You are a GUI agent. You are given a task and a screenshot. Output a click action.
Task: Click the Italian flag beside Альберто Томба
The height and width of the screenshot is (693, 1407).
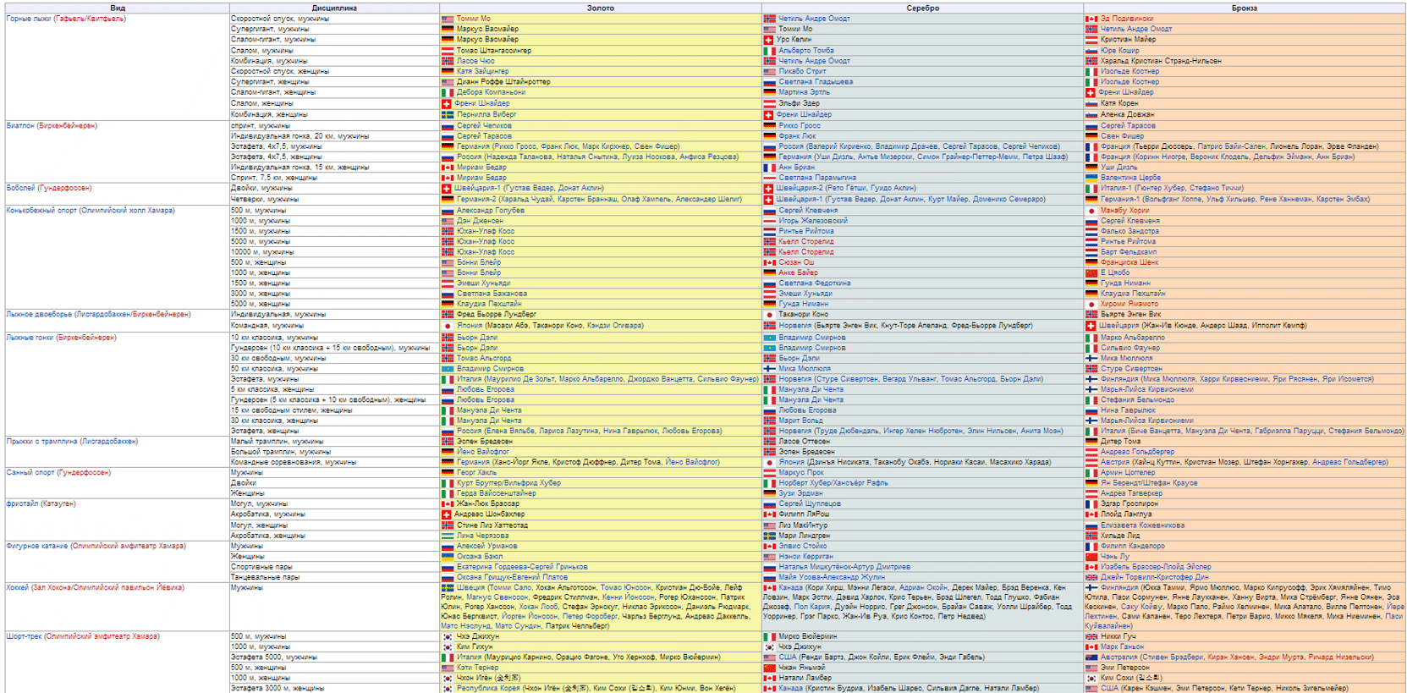[x=770, y=51]
